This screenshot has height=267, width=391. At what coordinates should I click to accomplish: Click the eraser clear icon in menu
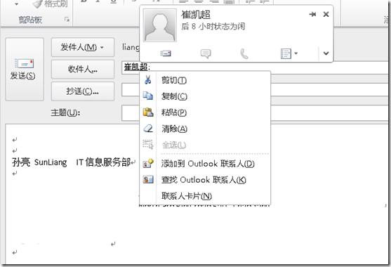[148, 129]
